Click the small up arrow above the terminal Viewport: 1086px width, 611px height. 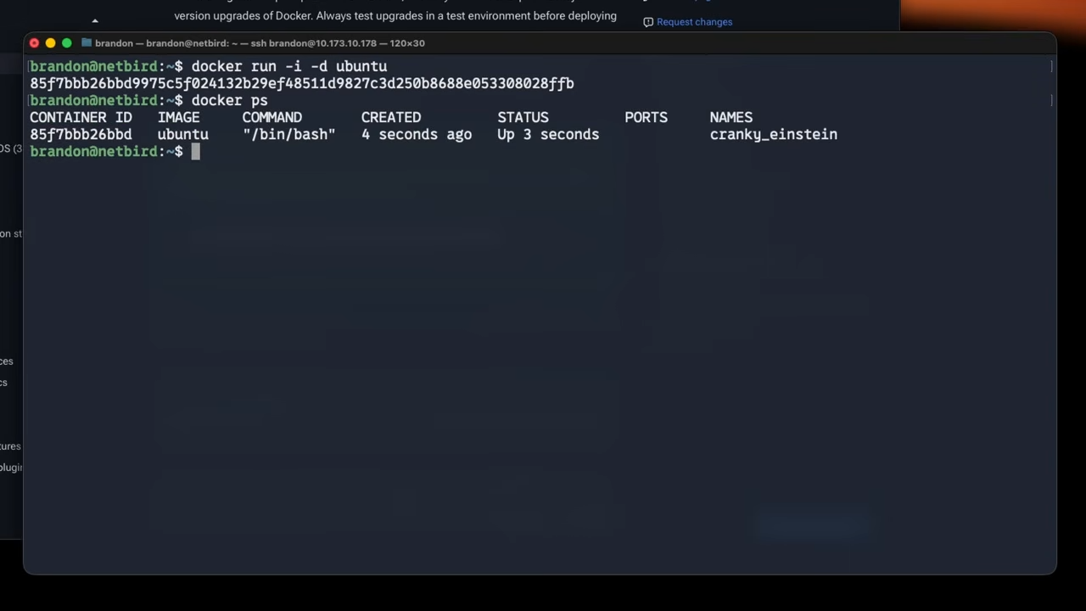click(95, 21)
